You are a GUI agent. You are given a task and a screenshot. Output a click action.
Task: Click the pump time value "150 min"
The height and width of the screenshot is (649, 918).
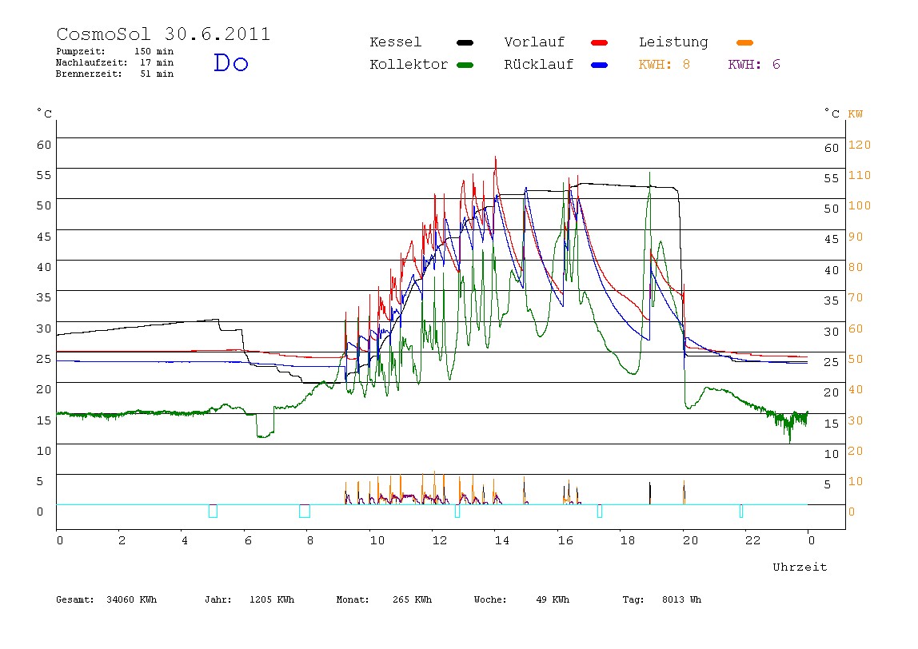tap(154, 51)
